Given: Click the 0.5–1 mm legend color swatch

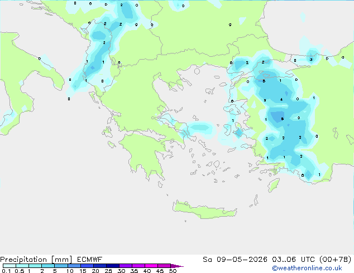Looking at the screenshot, I should (x=22, y=266).
